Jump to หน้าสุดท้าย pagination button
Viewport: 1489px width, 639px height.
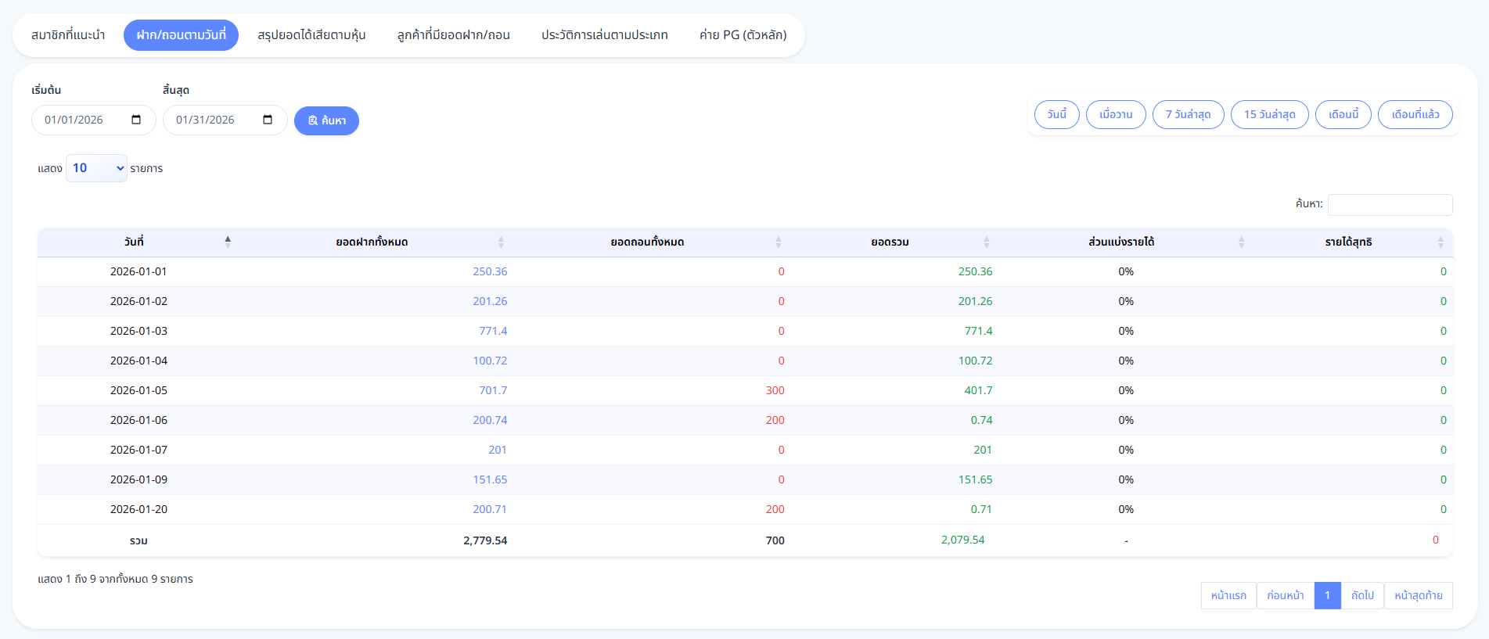coord(1418,595)
